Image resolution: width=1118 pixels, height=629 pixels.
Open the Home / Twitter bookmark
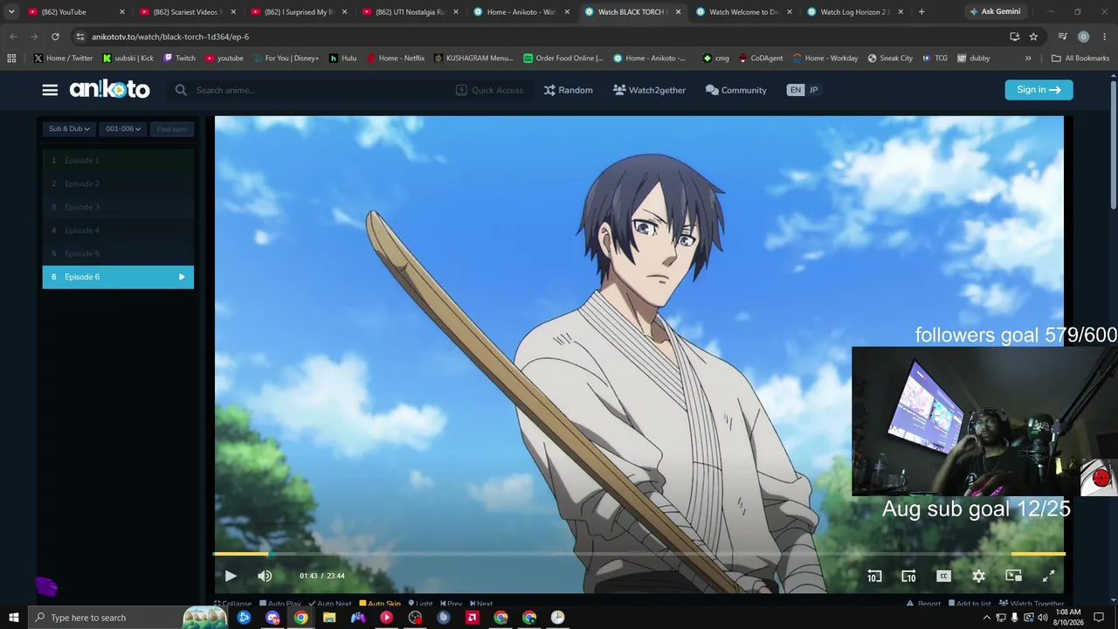64,59
